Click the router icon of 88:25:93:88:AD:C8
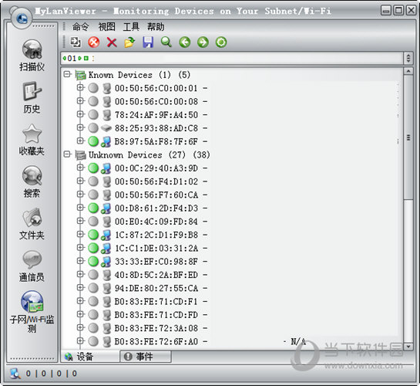This screenshot has width=420, height=386. click(x=106, y=128)
